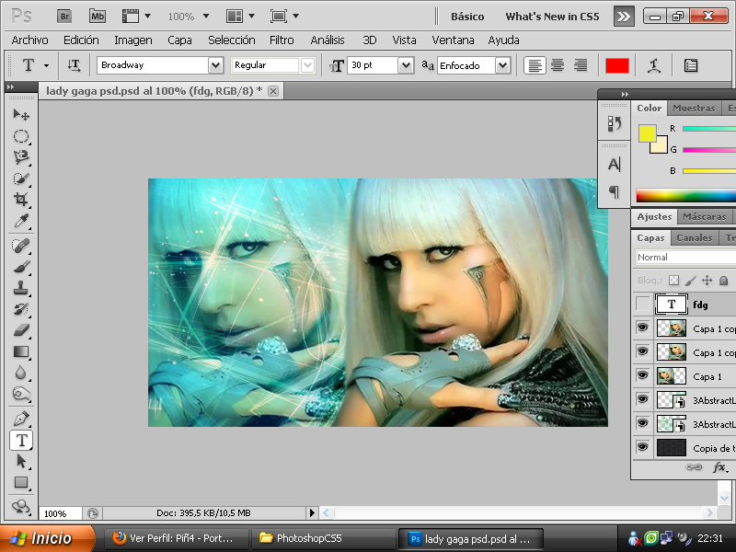Switch to the Canales tab

coord(695,238)
